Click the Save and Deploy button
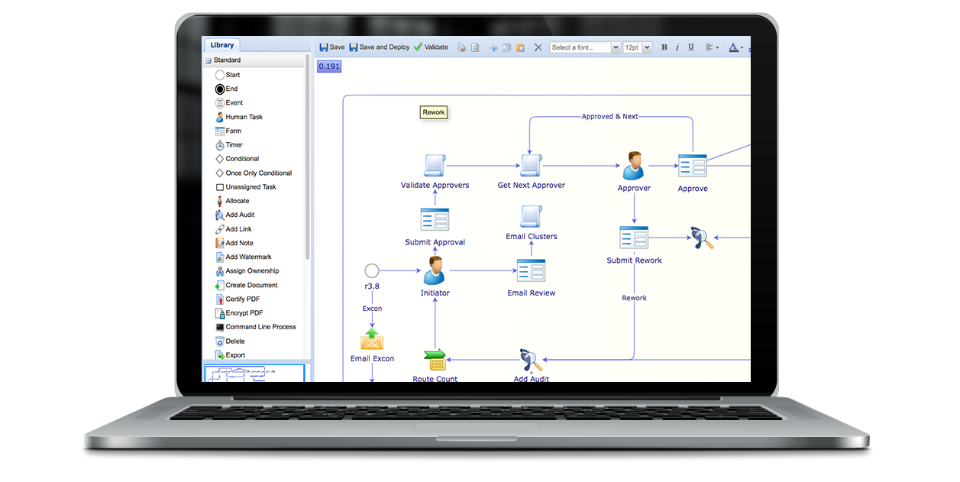 [379, 47]
